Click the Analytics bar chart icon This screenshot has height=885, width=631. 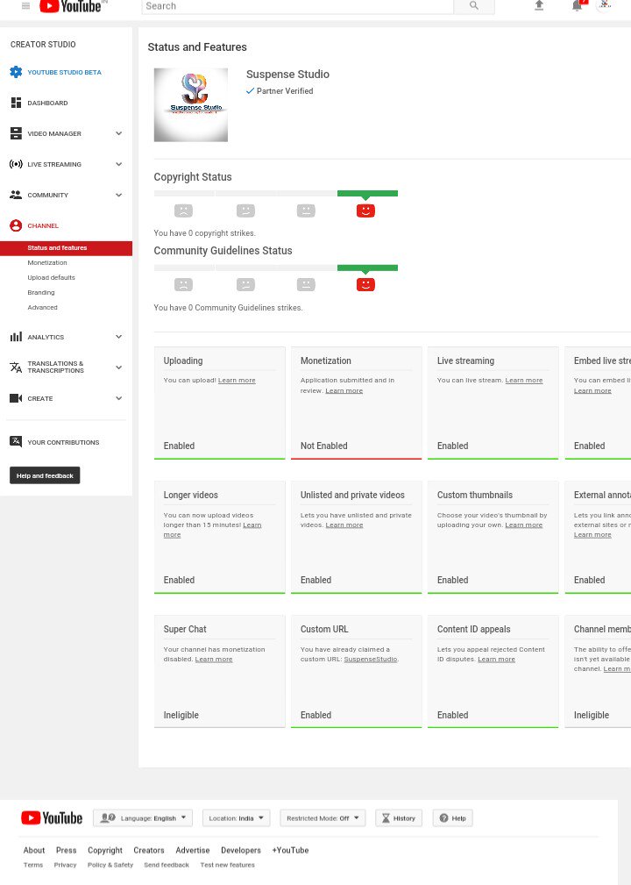(x=16, y=337)
